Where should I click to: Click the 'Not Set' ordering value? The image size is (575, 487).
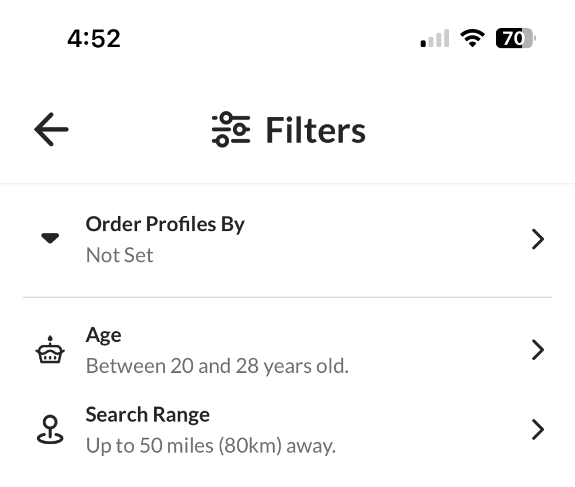tap(120, 255)
